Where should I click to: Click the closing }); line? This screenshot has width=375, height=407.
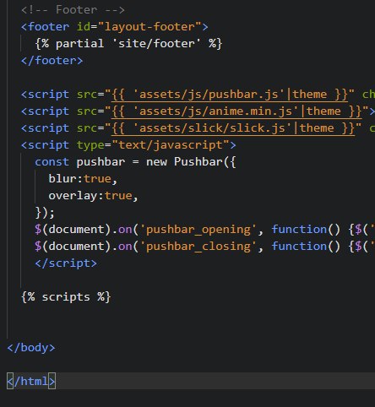(x=45, y=213)
